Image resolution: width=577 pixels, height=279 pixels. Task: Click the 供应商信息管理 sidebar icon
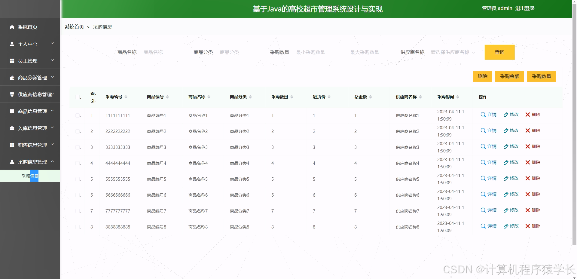point(12,94)
